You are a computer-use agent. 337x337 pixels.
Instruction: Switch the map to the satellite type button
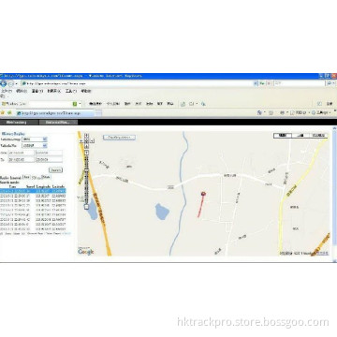(300, 136)
